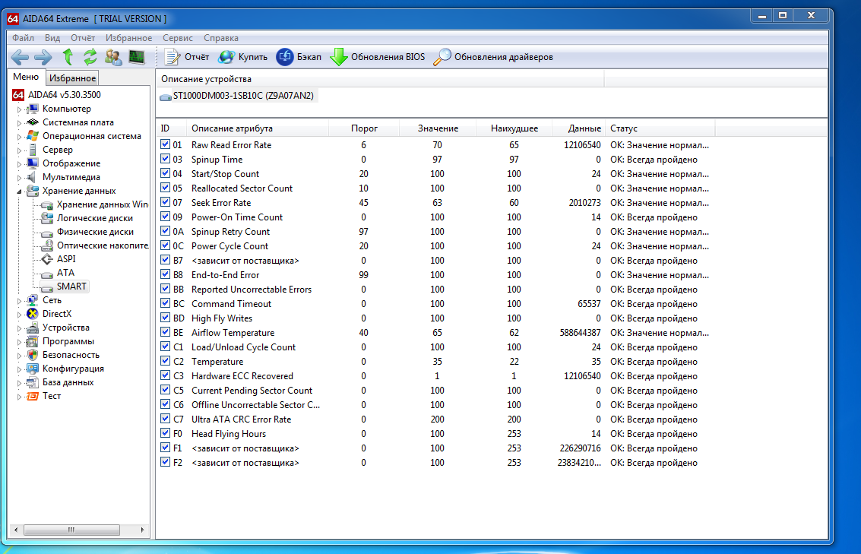Expand the База данных node arrow

pyautogui.click(x=19, y=383)
